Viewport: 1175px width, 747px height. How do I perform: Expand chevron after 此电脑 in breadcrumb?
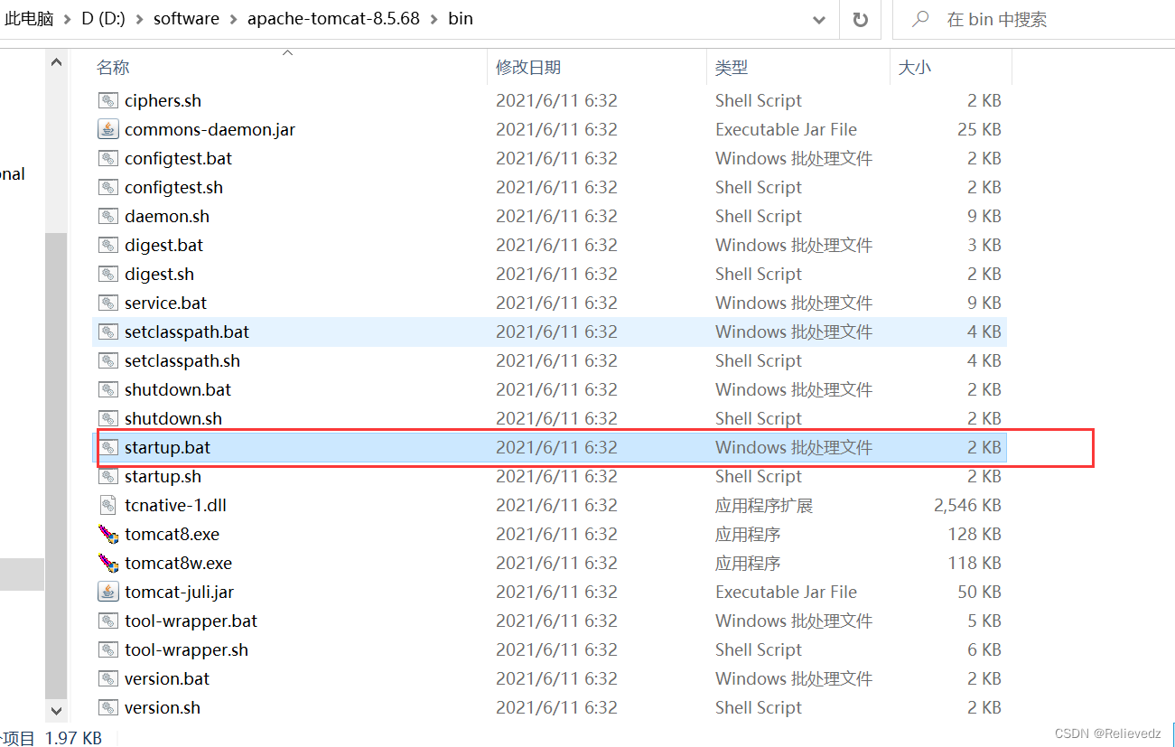[x=68, y=19]
